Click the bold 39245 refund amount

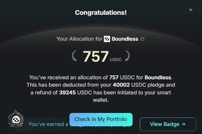(x=67, y=93)
